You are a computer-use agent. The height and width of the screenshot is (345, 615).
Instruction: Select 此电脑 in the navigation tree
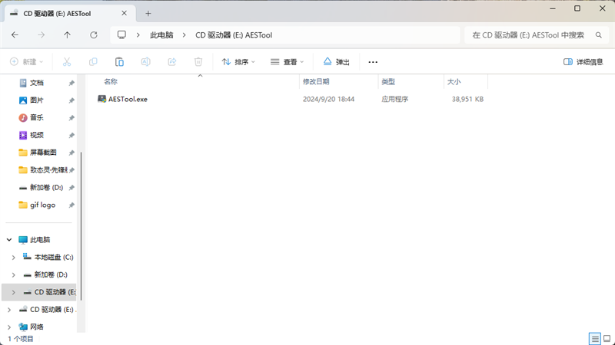(x=40, y=240)
